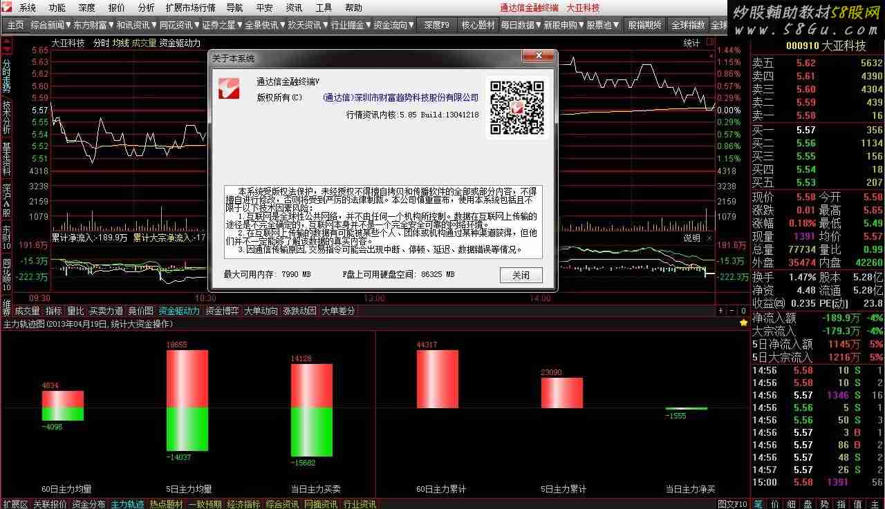Select the 资金分布 bottom tab
885x509 pixels.
point(89,504)
